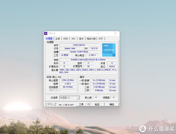Screen dimensions: 176x134
Task: Click the 核心数 value 4
Action: [96, 98]
